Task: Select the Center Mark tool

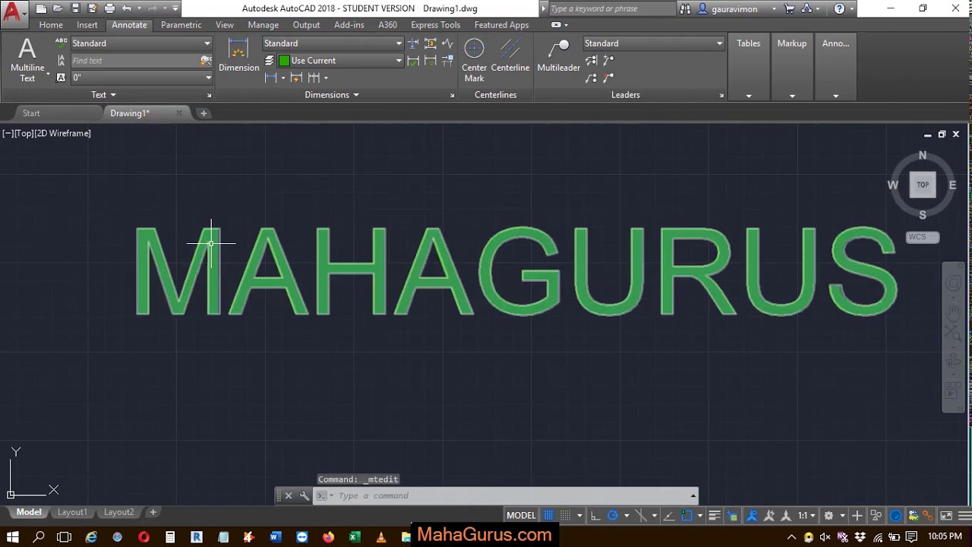Action: point(474,60)
